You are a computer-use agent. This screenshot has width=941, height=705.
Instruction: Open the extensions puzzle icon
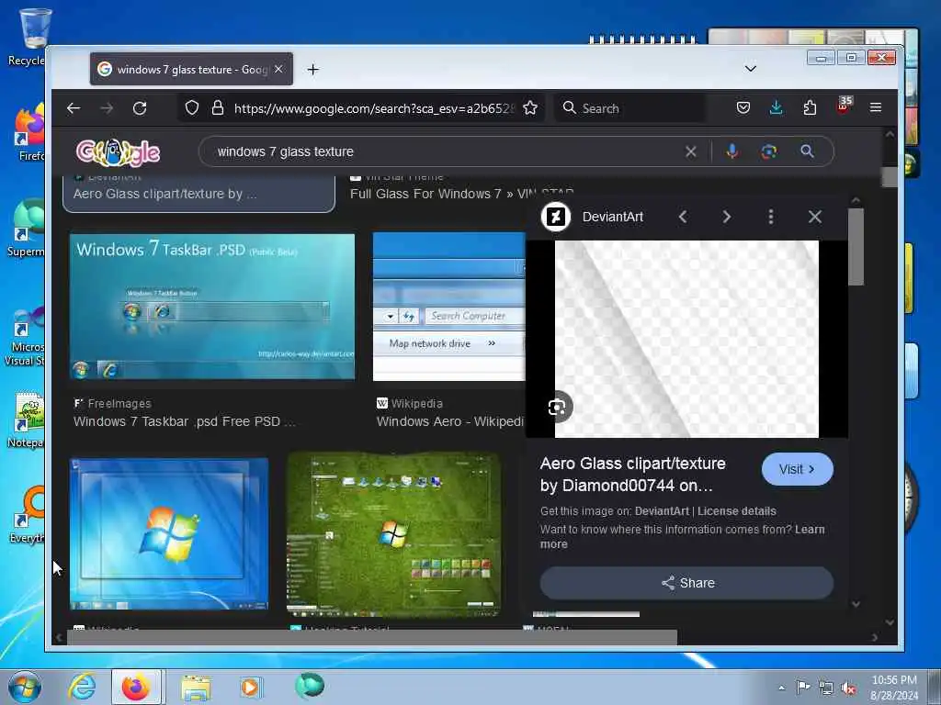tap(810, 108)
